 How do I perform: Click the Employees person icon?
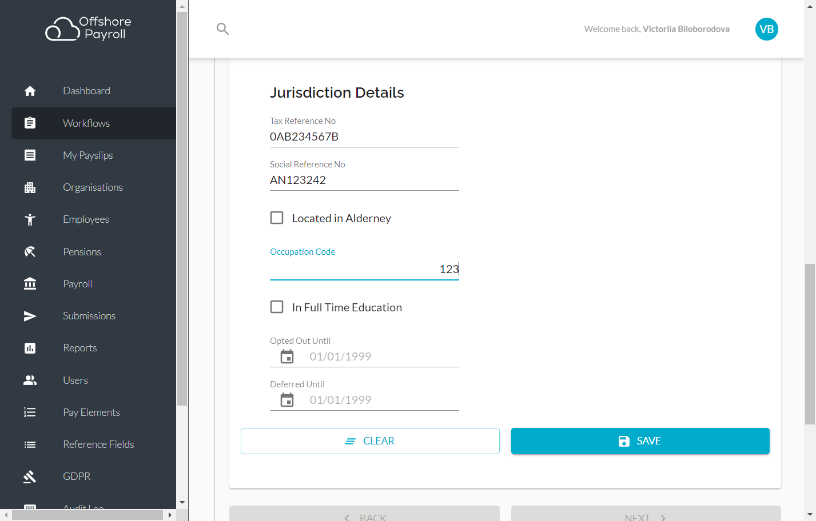click(30, 219)
